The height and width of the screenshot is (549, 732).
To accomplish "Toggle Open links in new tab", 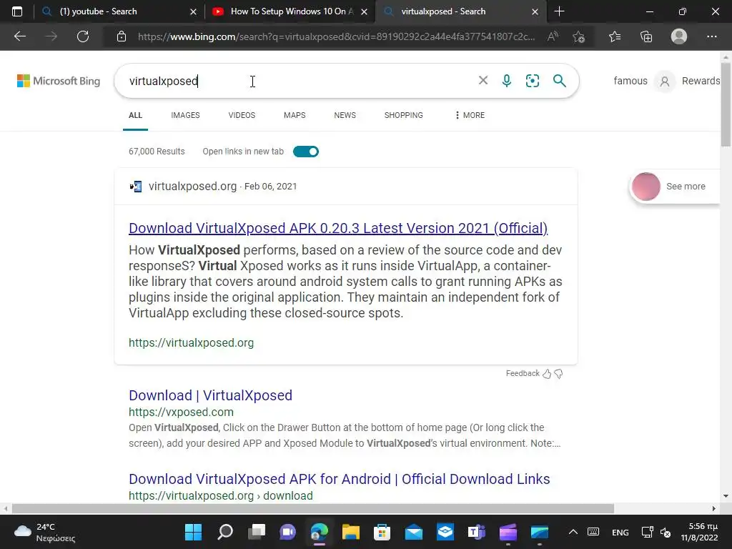I will (306, 152).
